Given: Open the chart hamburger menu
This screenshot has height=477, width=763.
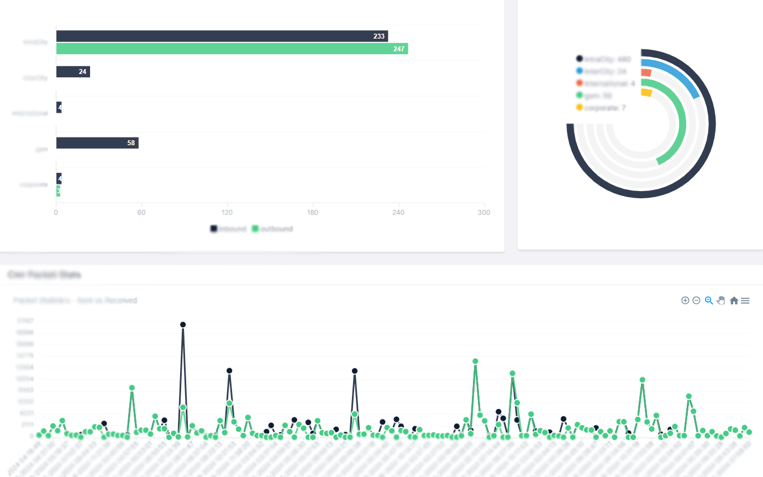Looking at the screenshot, I should click(x=745, y=300).
